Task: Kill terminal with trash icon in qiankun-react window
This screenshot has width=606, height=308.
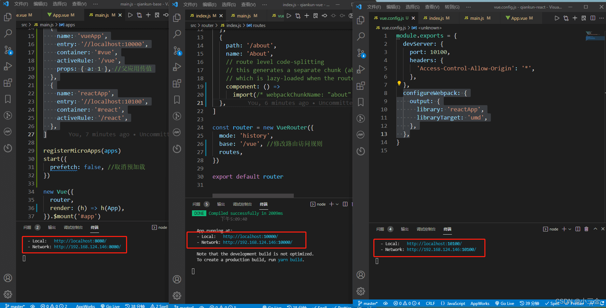Action: [586, 229]
